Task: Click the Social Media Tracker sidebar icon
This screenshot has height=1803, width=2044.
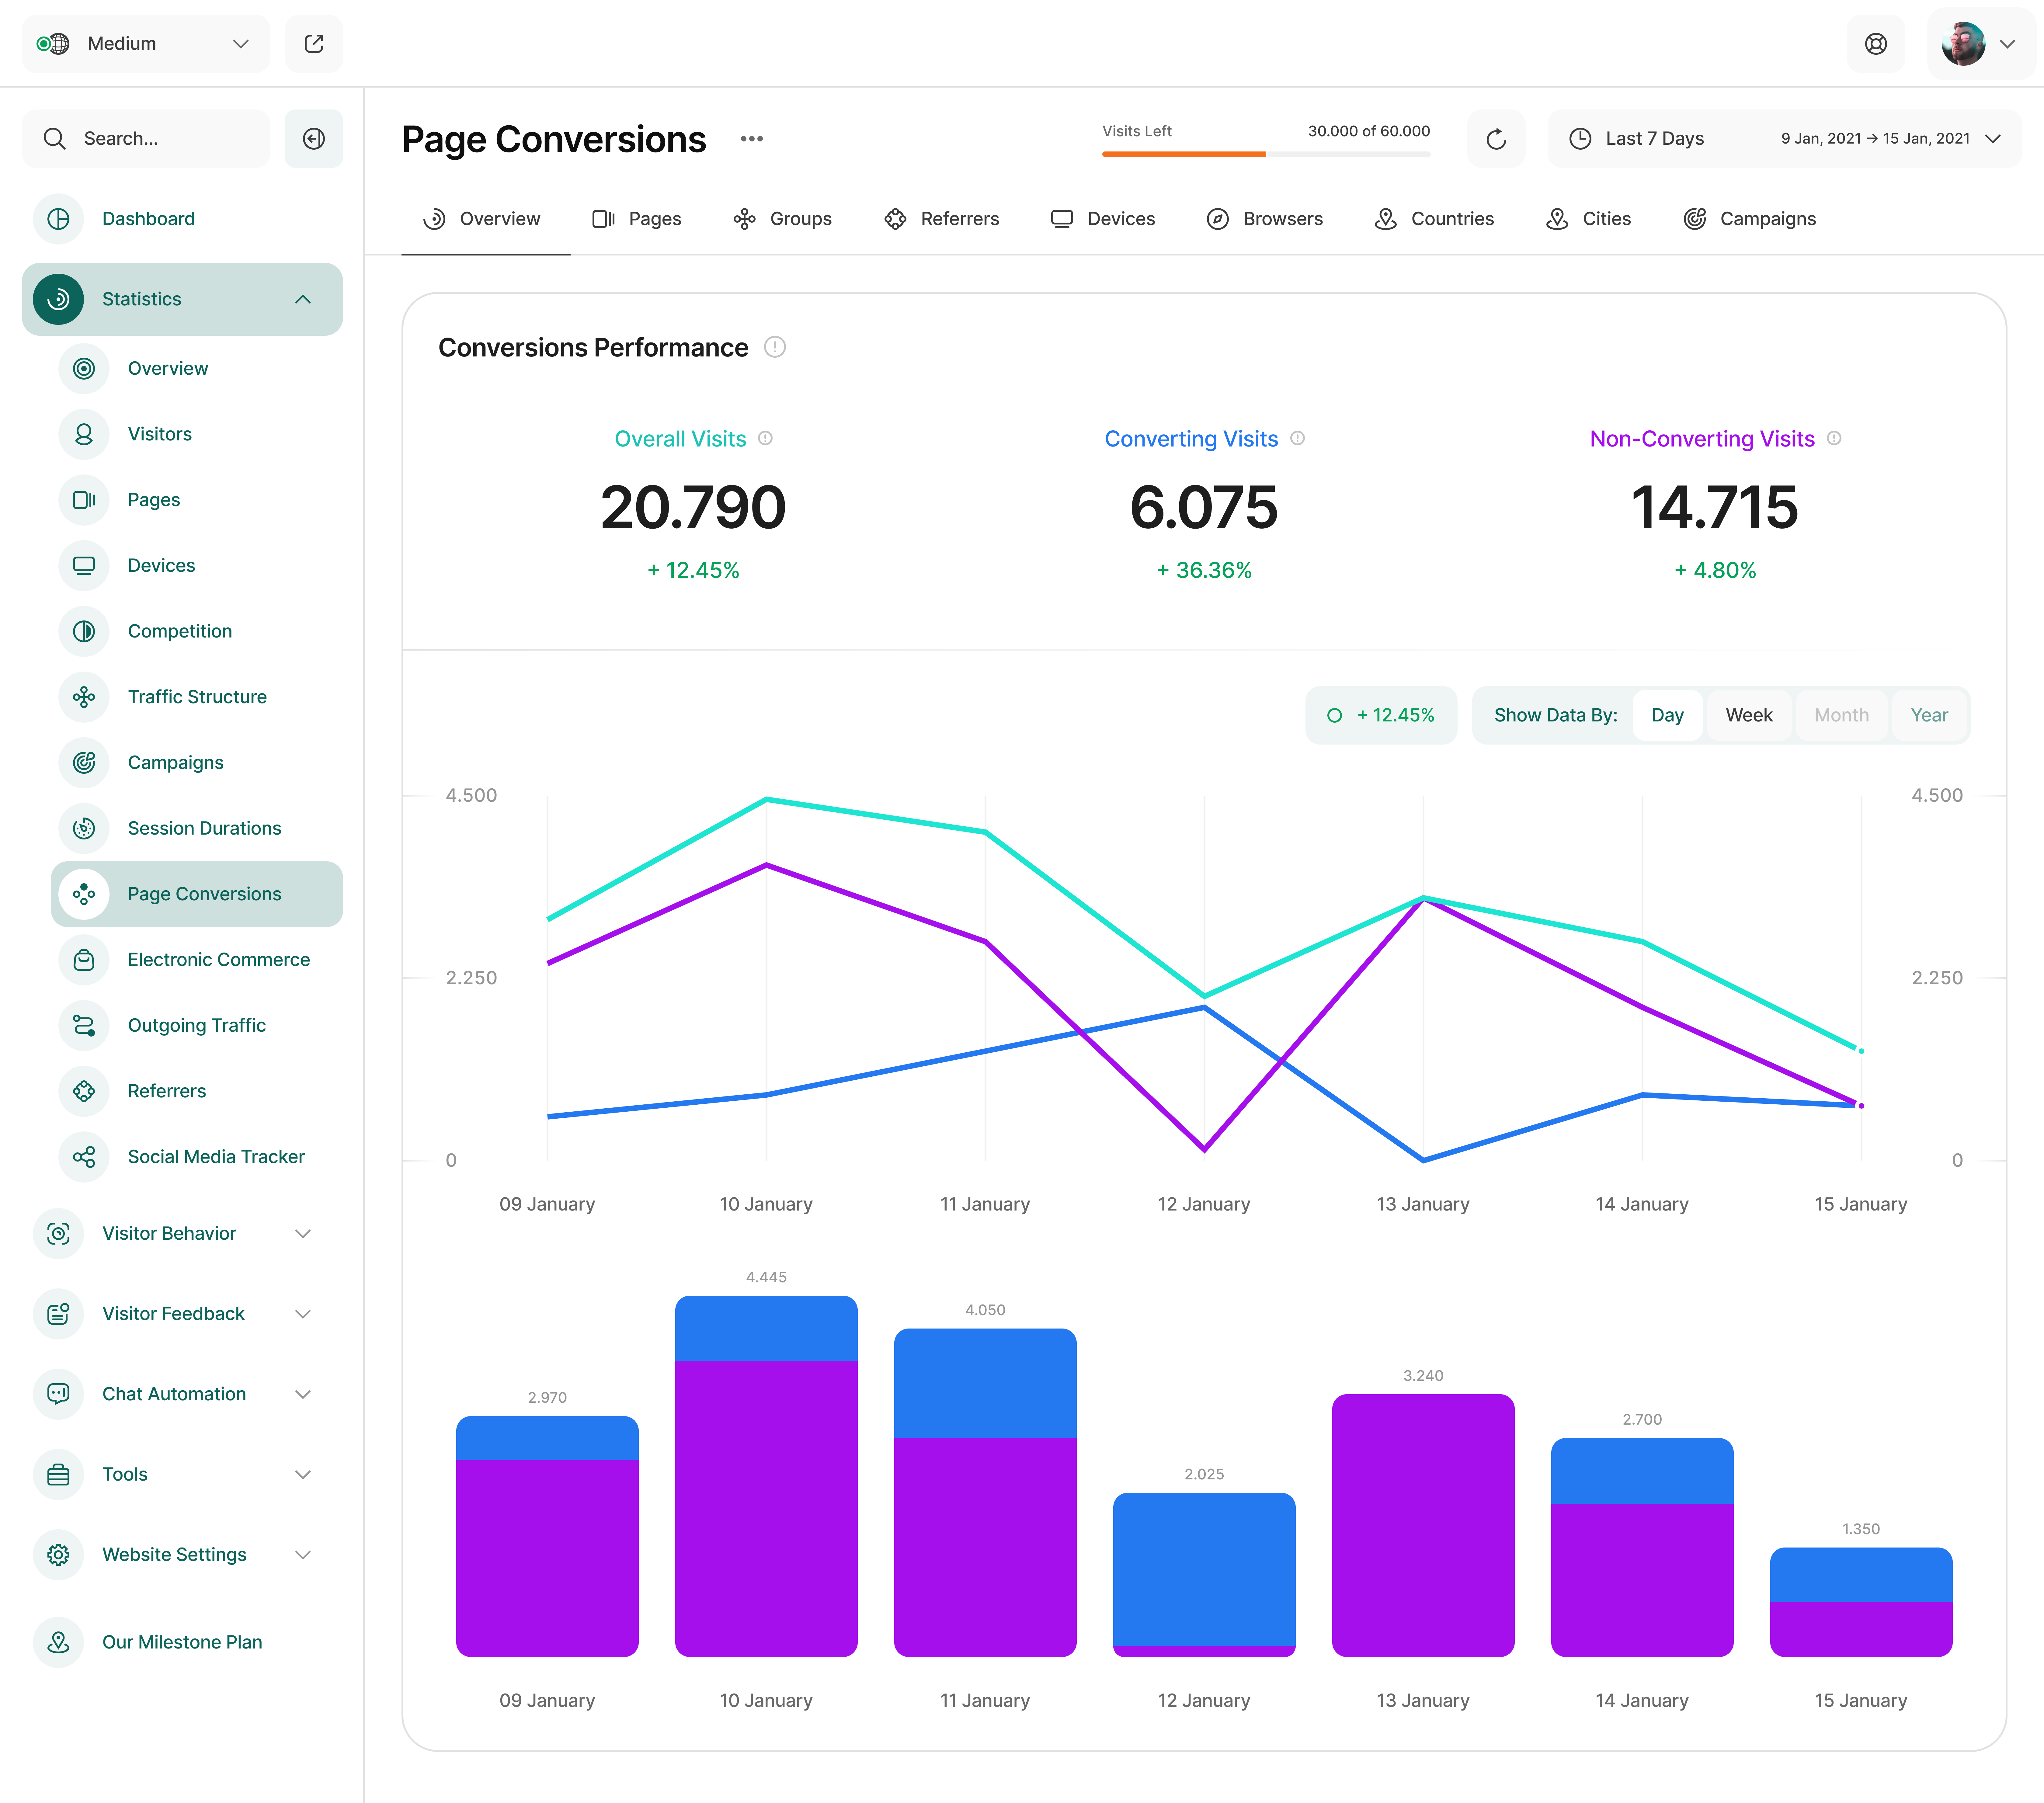Action: 84,1157
